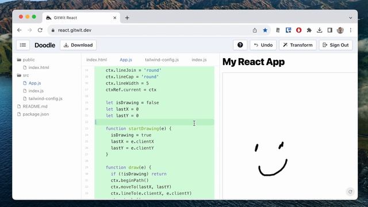Open the Opera red extension icon
Image resolution: width=368 pixels, height=207 pixels.
click(298, 30)
